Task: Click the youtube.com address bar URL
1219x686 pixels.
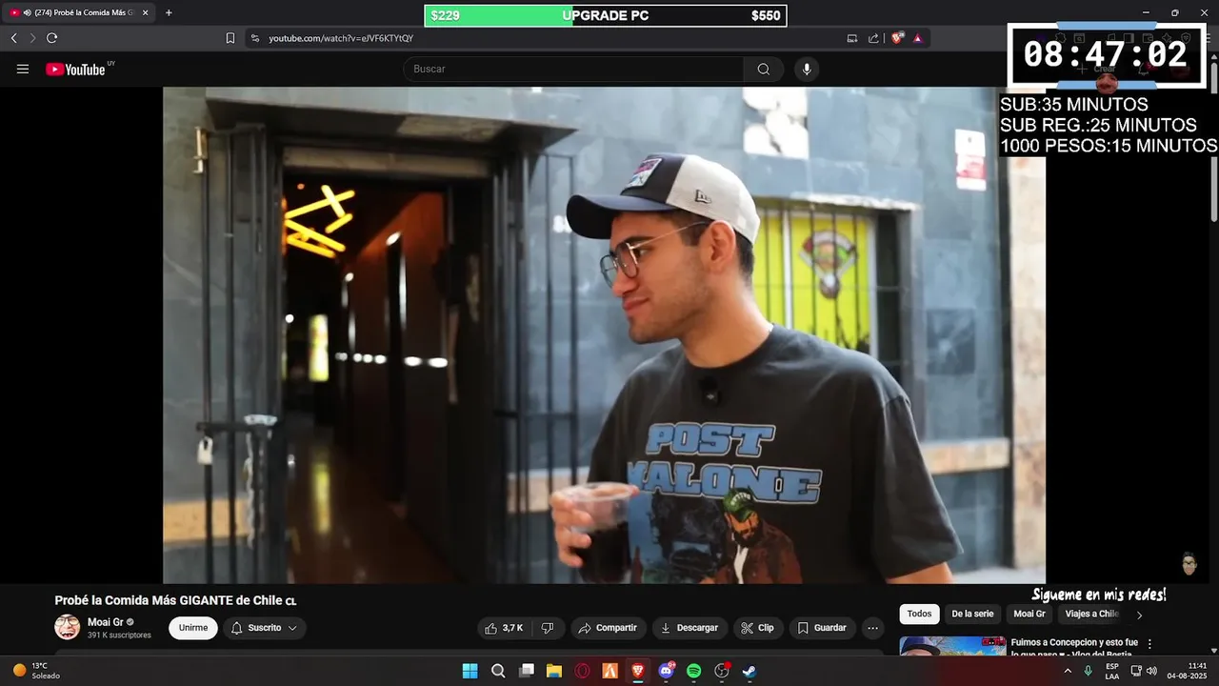Action: click(x=341, y=38)
